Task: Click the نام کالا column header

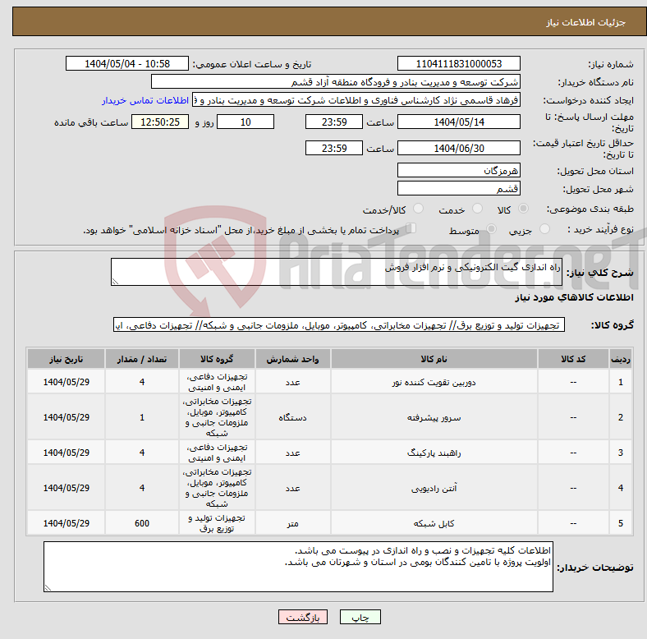Action: pyautogui.click(x=434, y=359)
